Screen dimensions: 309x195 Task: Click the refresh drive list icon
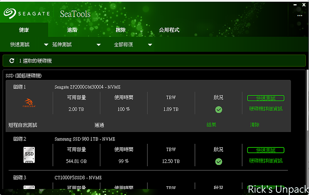[x=12, y=61]
